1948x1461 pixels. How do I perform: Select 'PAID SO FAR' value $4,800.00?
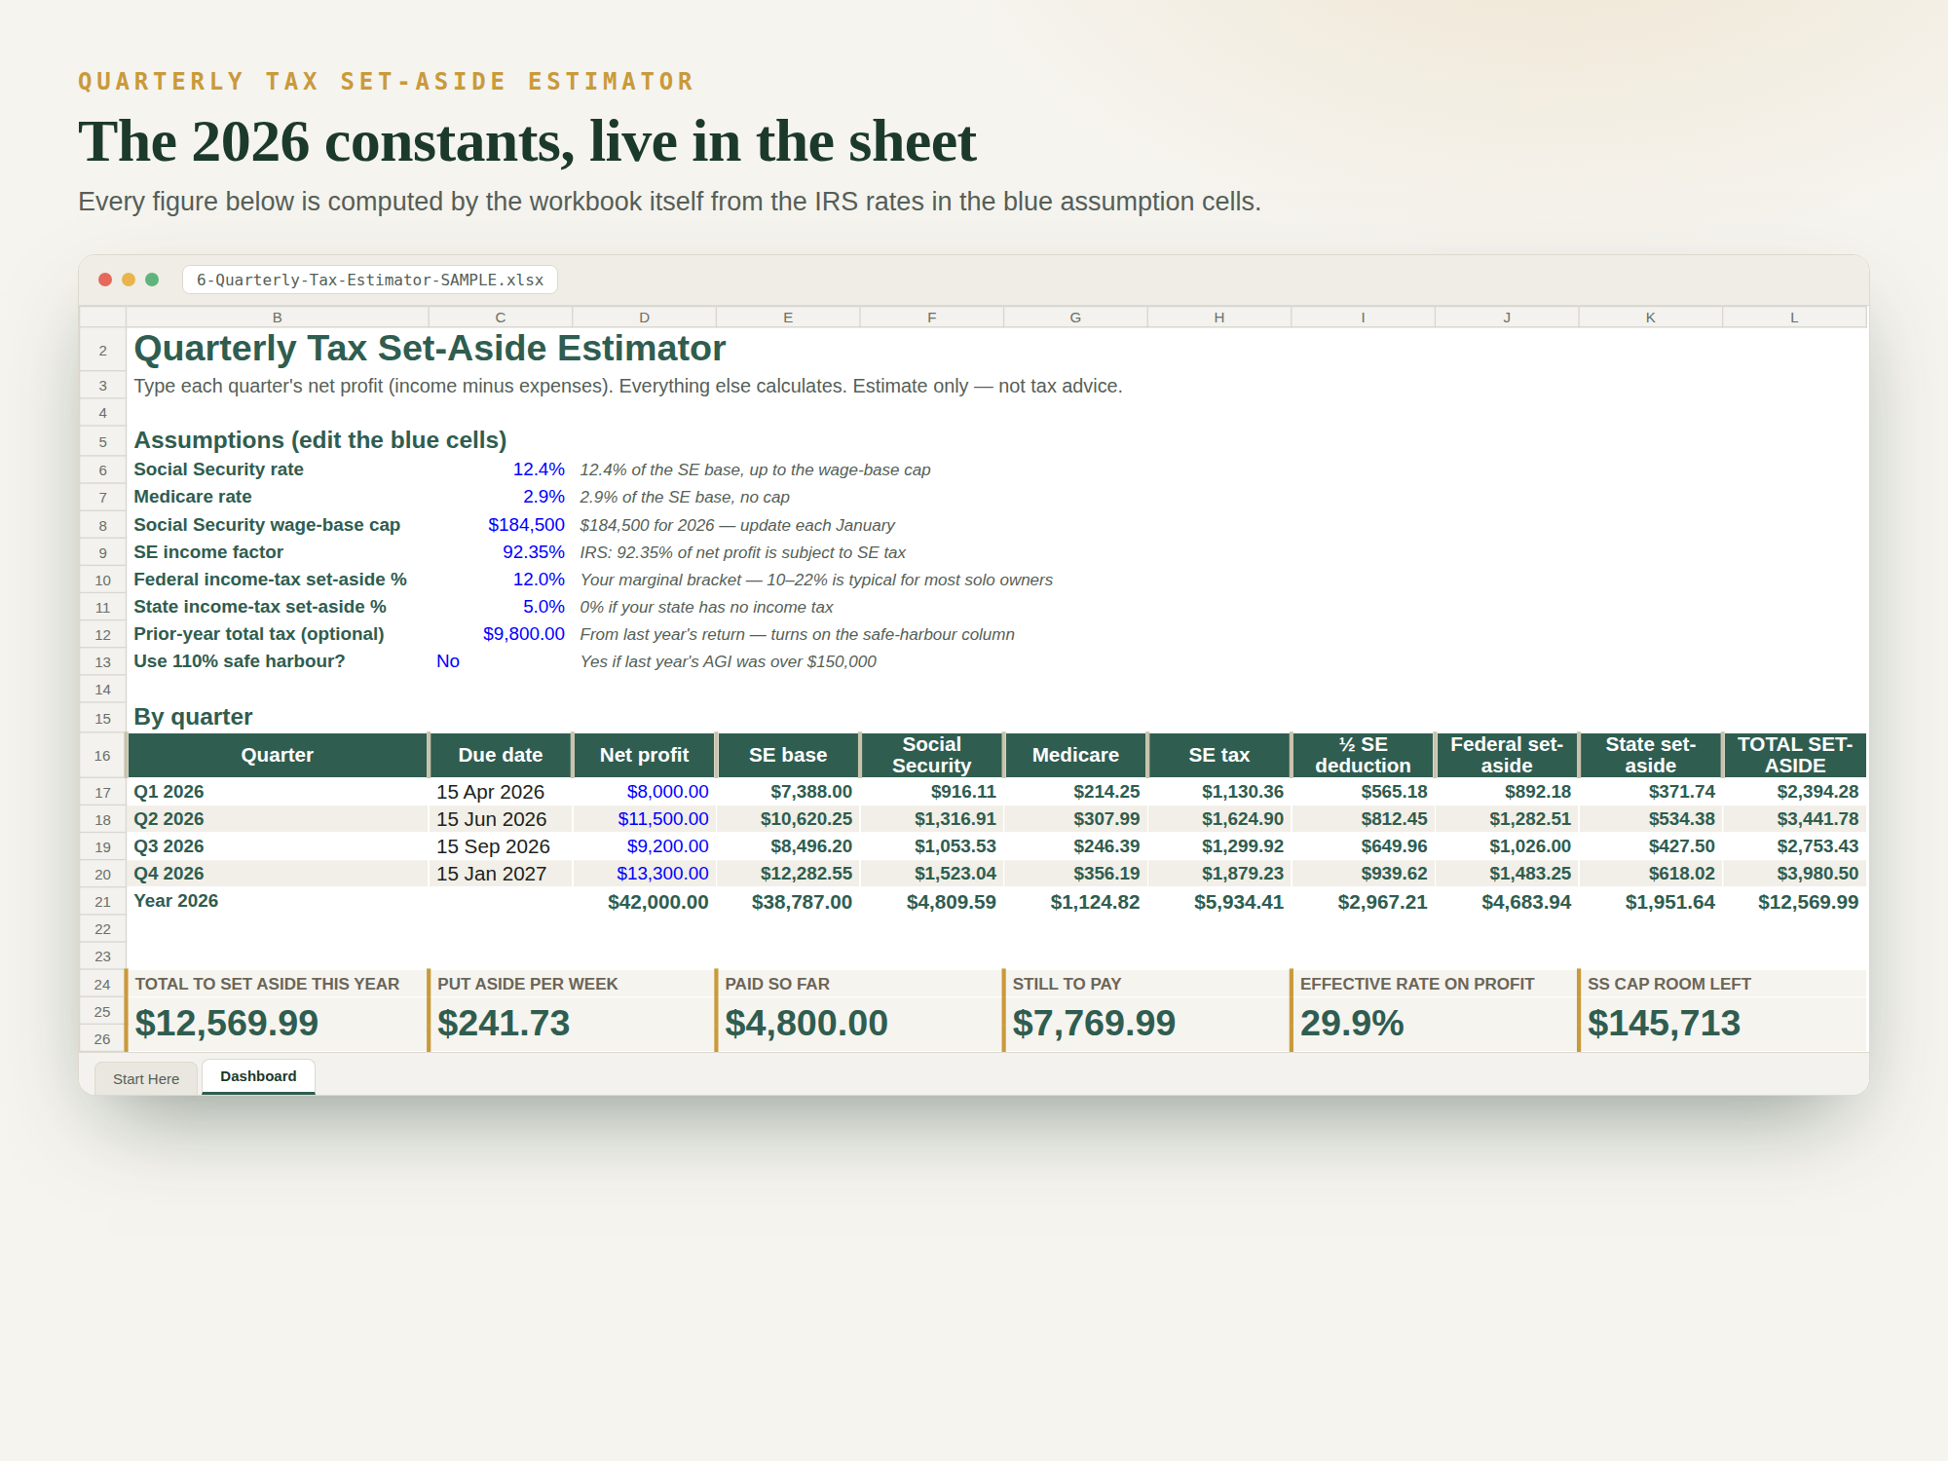[806, 1023]
